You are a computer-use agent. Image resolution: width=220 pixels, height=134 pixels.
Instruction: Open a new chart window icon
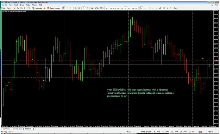click(4, 8)
